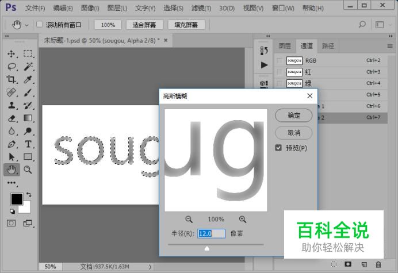Open the History panel icon
Screen dimensions: 398x273
pos(264,51)
